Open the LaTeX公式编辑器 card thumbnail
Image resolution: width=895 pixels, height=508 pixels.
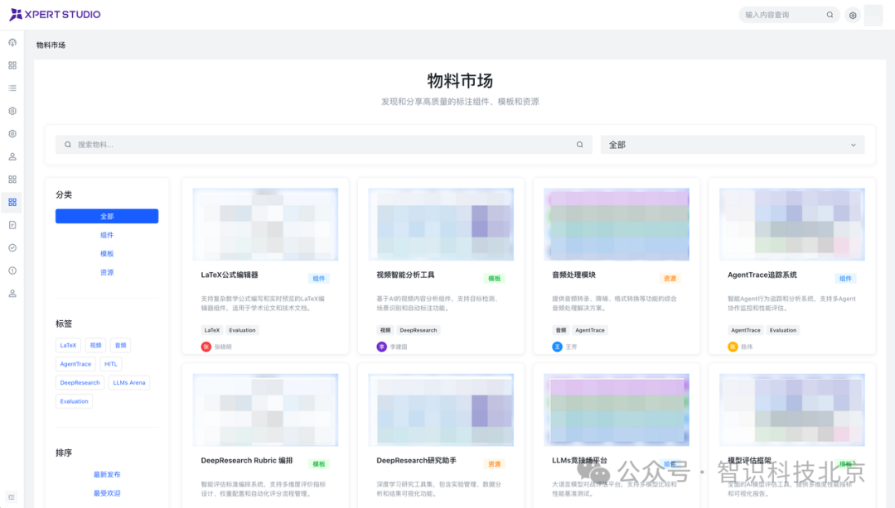click(265, 223)
